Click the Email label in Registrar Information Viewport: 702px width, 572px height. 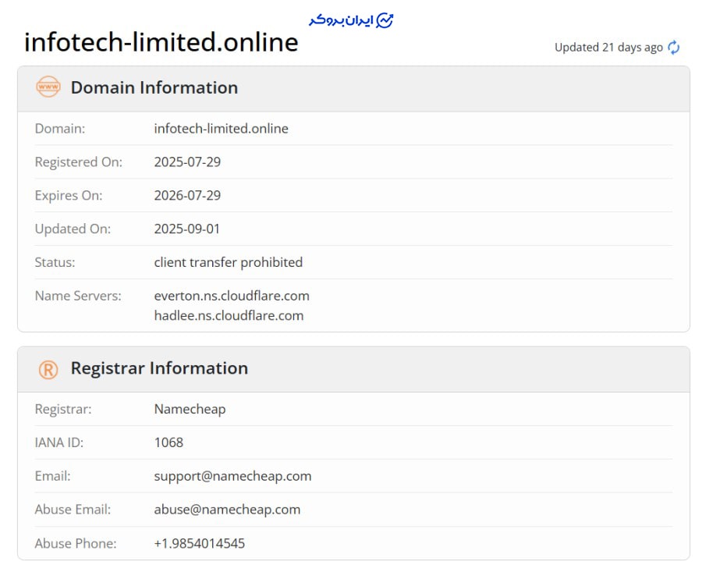(x=53, y=476)
